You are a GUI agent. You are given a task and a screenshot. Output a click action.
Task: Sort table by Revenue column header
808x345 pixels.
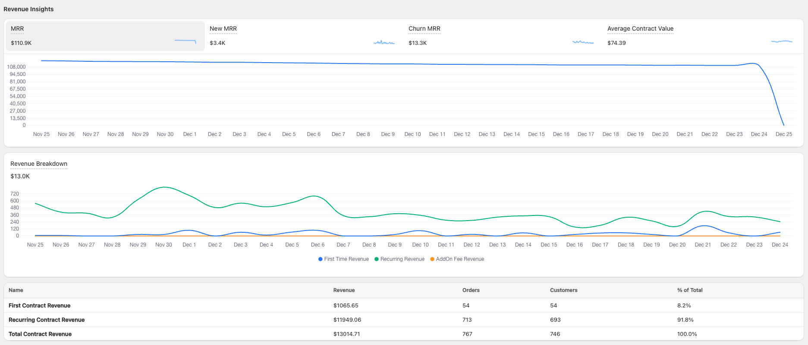[x=344, y=290]
